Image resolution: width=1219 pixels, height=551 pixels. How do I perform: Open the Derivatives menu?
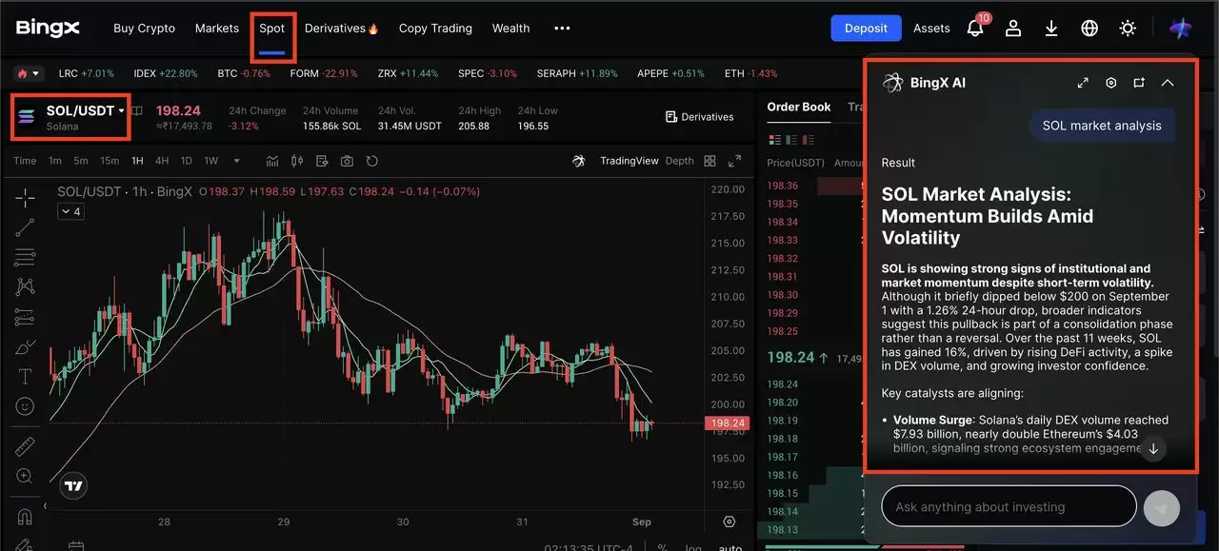point(341,29)
